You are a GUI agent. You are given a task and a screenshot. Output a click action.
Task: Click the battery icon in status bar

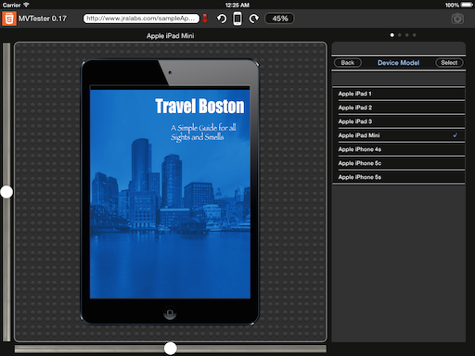(467, 5)
